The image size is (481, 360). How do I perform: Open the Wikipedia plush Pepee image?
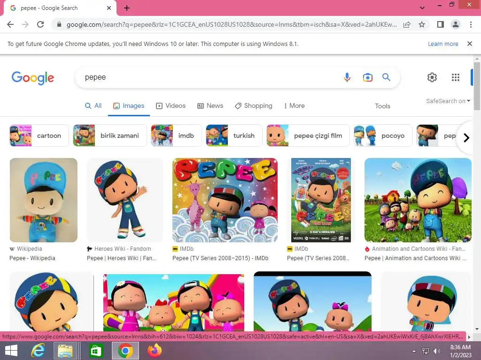click(x=44, y=200)
